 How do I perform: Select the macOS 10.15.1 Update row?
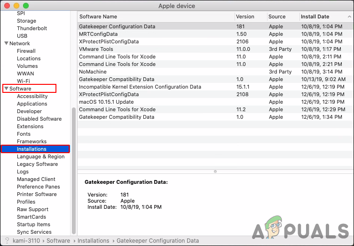[x=215, y=102]
